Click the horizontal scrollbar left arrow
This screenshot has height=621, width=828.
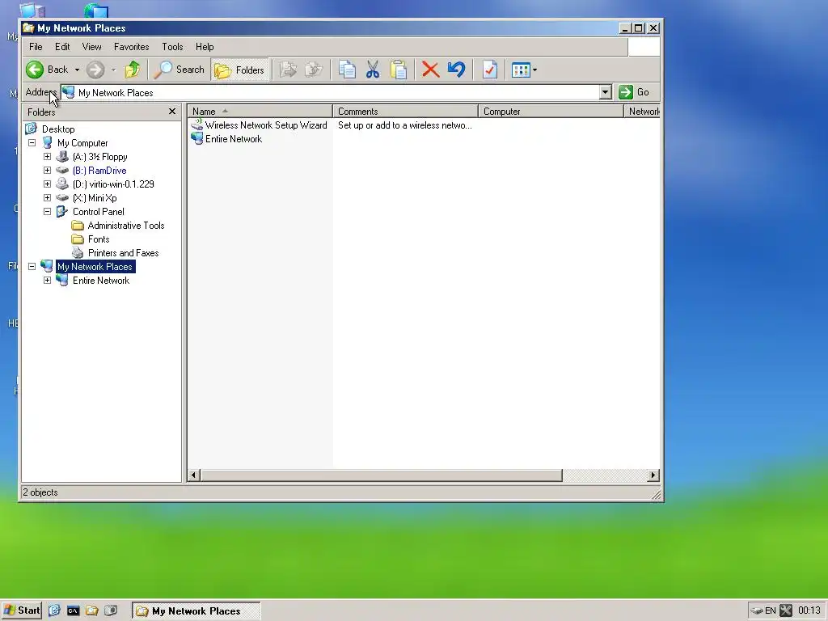[x=194, y=475]
